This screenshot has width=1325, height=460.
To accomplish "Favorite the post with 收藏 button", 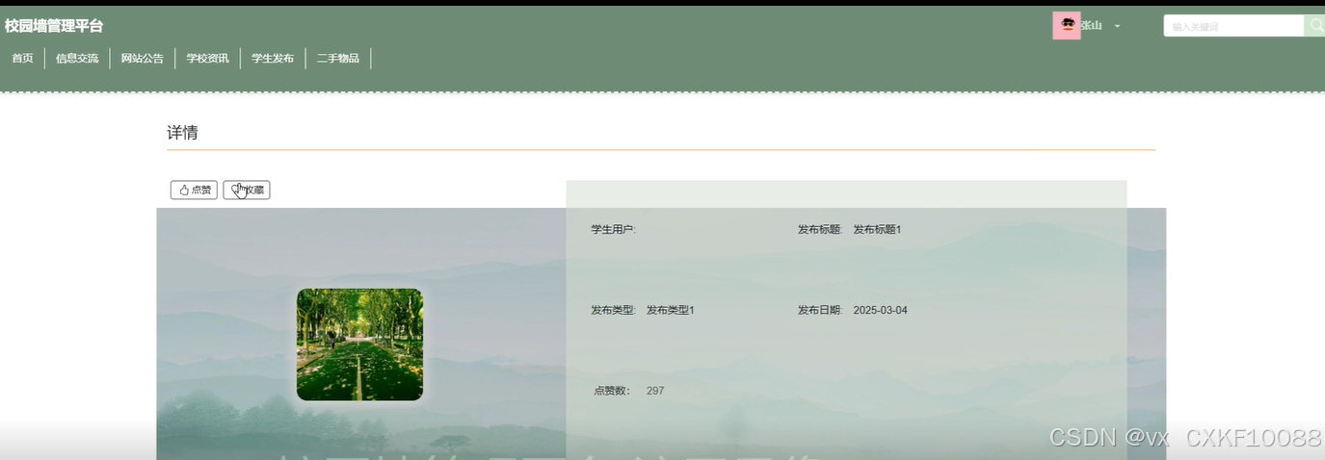I will coord(247,190).
